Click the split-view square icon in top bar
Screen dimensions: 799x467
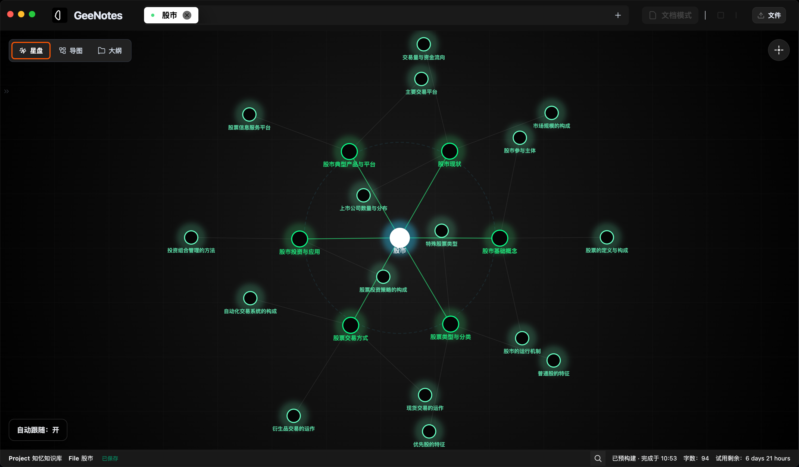tap(720, 15)
